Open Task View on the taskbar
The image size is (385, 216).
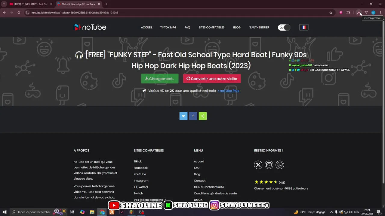click(x=72, y=212)
